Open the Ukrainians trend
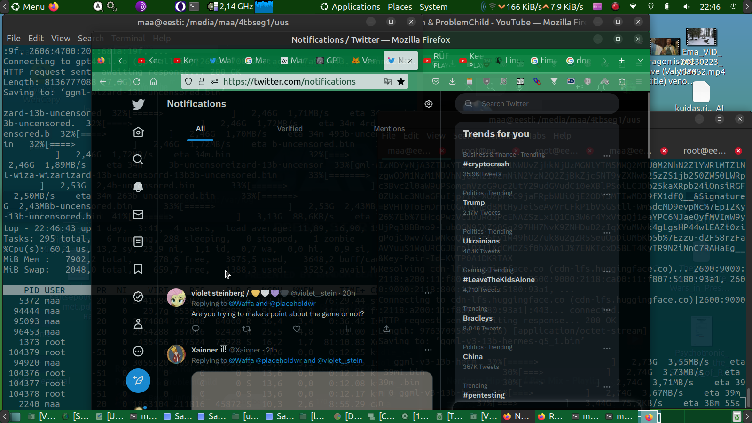Screen dimensions: 752x423 click(x=481, y=241)
